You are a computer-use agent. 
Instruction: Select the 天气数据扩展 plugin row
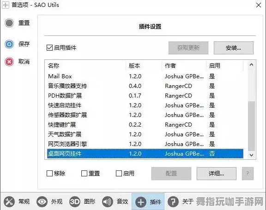pyautogui.click(x=145, y=134)
